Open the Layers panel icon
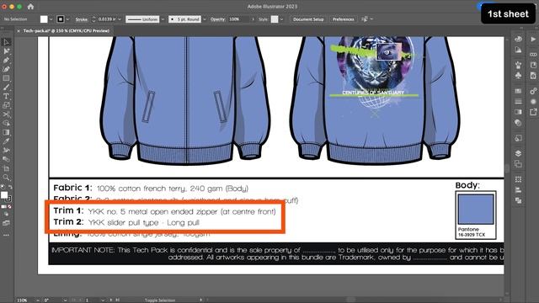 (x=519, y=153)
